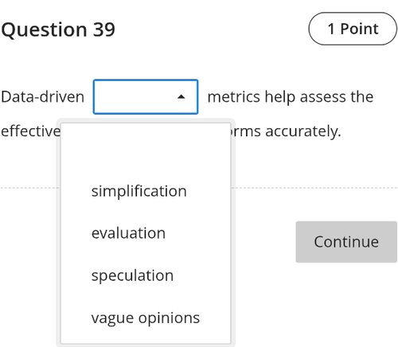398x347 pixels.
Task: Click the number "39" in the heading
Action: [103, 29]
